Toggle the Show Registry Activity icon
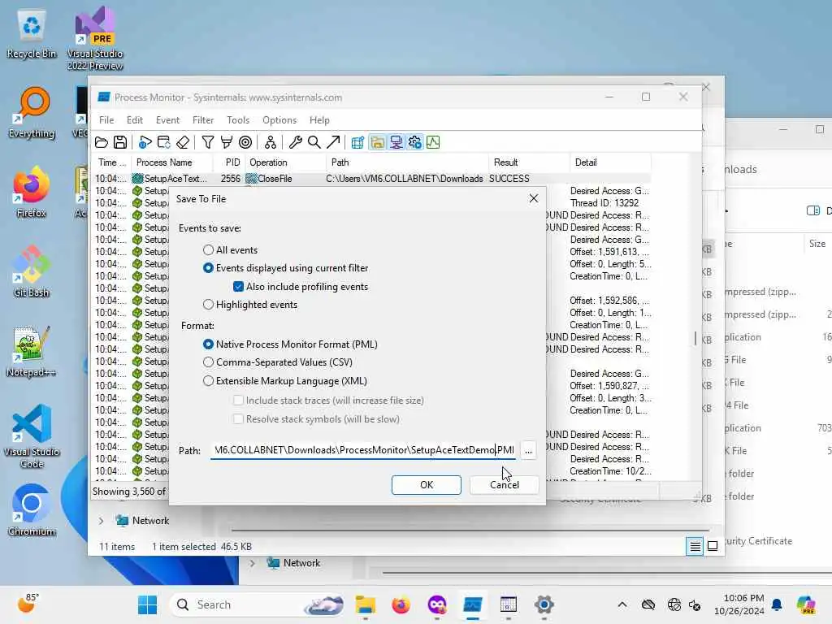 pyautogui.click(x=357, y=142)
